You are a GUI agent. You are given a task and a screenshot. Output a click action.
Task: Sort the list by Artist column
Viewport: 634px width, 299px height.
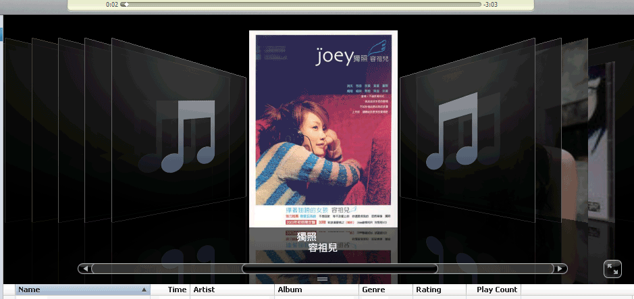click(x=232, y=290)
